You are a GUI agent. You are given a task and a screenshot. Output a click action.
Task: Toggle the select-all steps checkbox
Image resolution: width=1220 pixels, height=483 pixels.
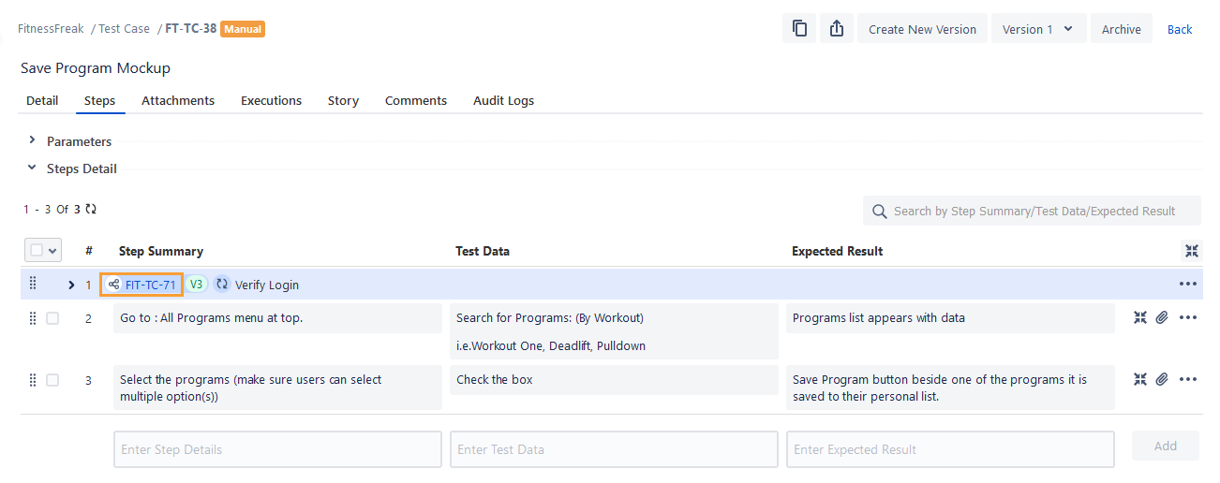[x=37, y=250]
